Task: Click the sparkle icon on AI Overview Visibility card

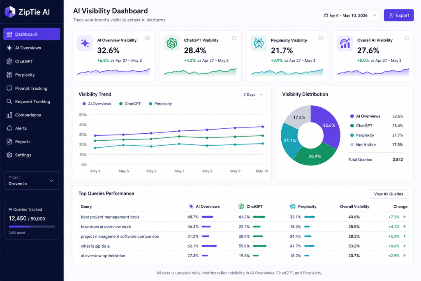Action: click(x=85, y=43)
